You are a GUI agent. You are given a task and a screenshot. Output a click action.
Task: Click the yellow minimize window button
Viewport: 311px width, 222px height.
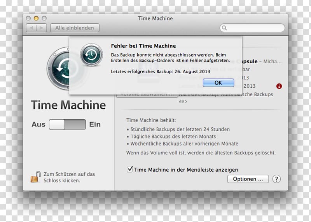click(x=36, y=18)
